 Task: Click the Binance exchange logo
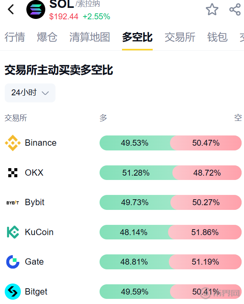pyautogui.click(x=13, y=143)
